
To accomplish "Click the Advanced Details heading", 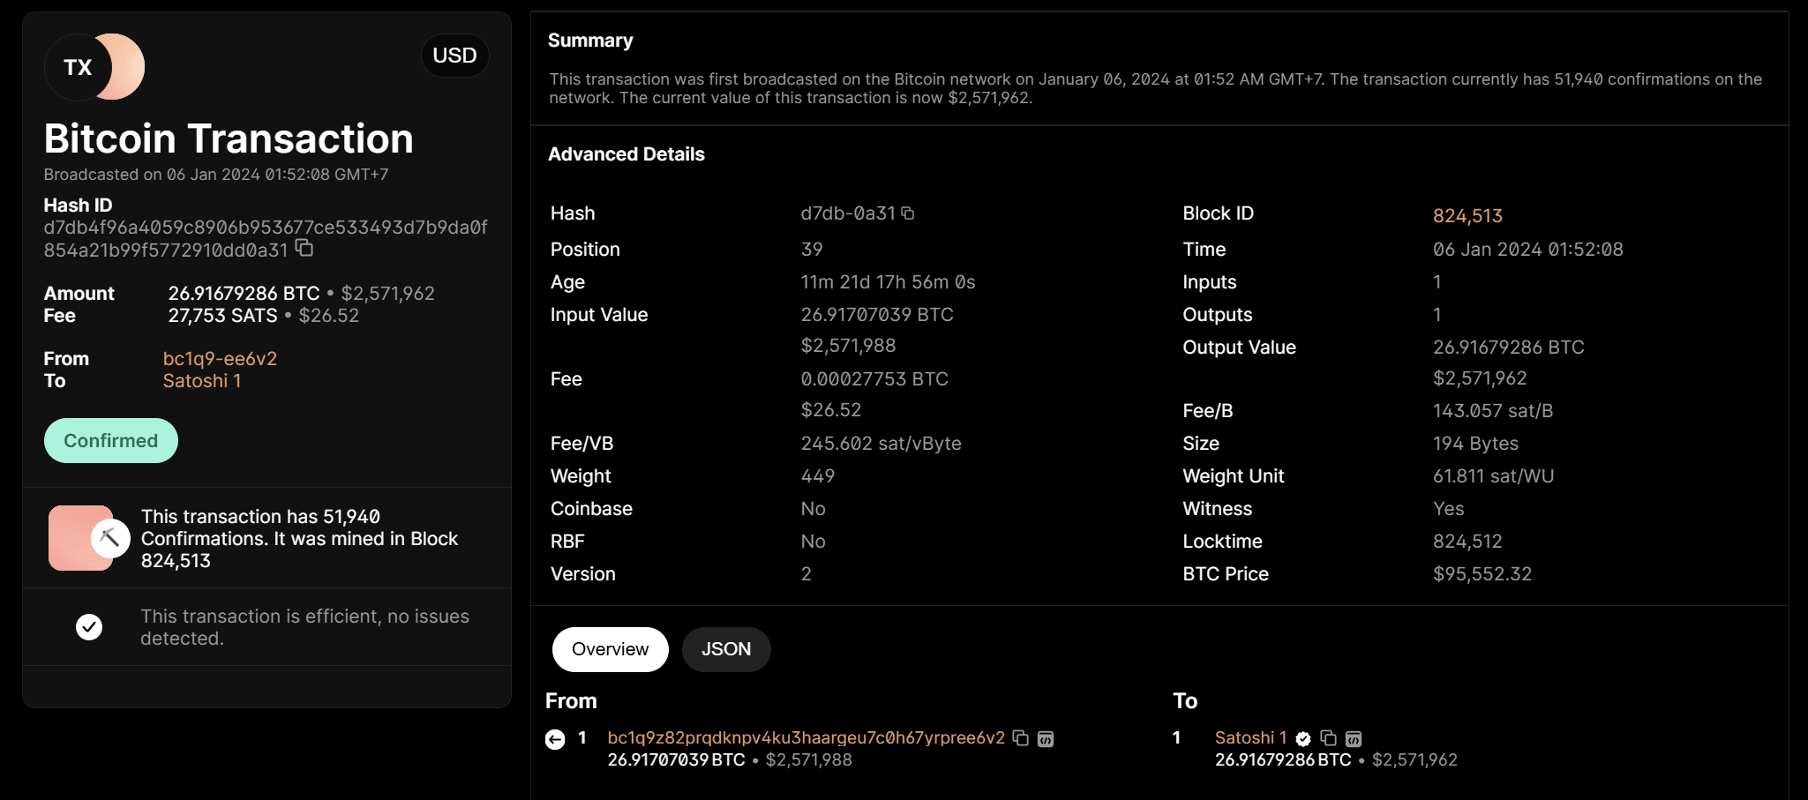I will 626,153.
